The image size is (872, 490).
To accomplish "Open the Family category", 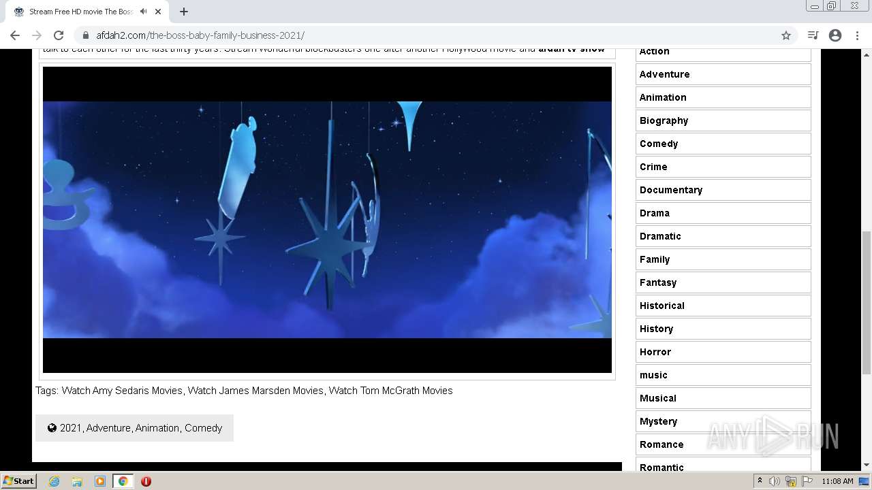I will tap(723, 259).
